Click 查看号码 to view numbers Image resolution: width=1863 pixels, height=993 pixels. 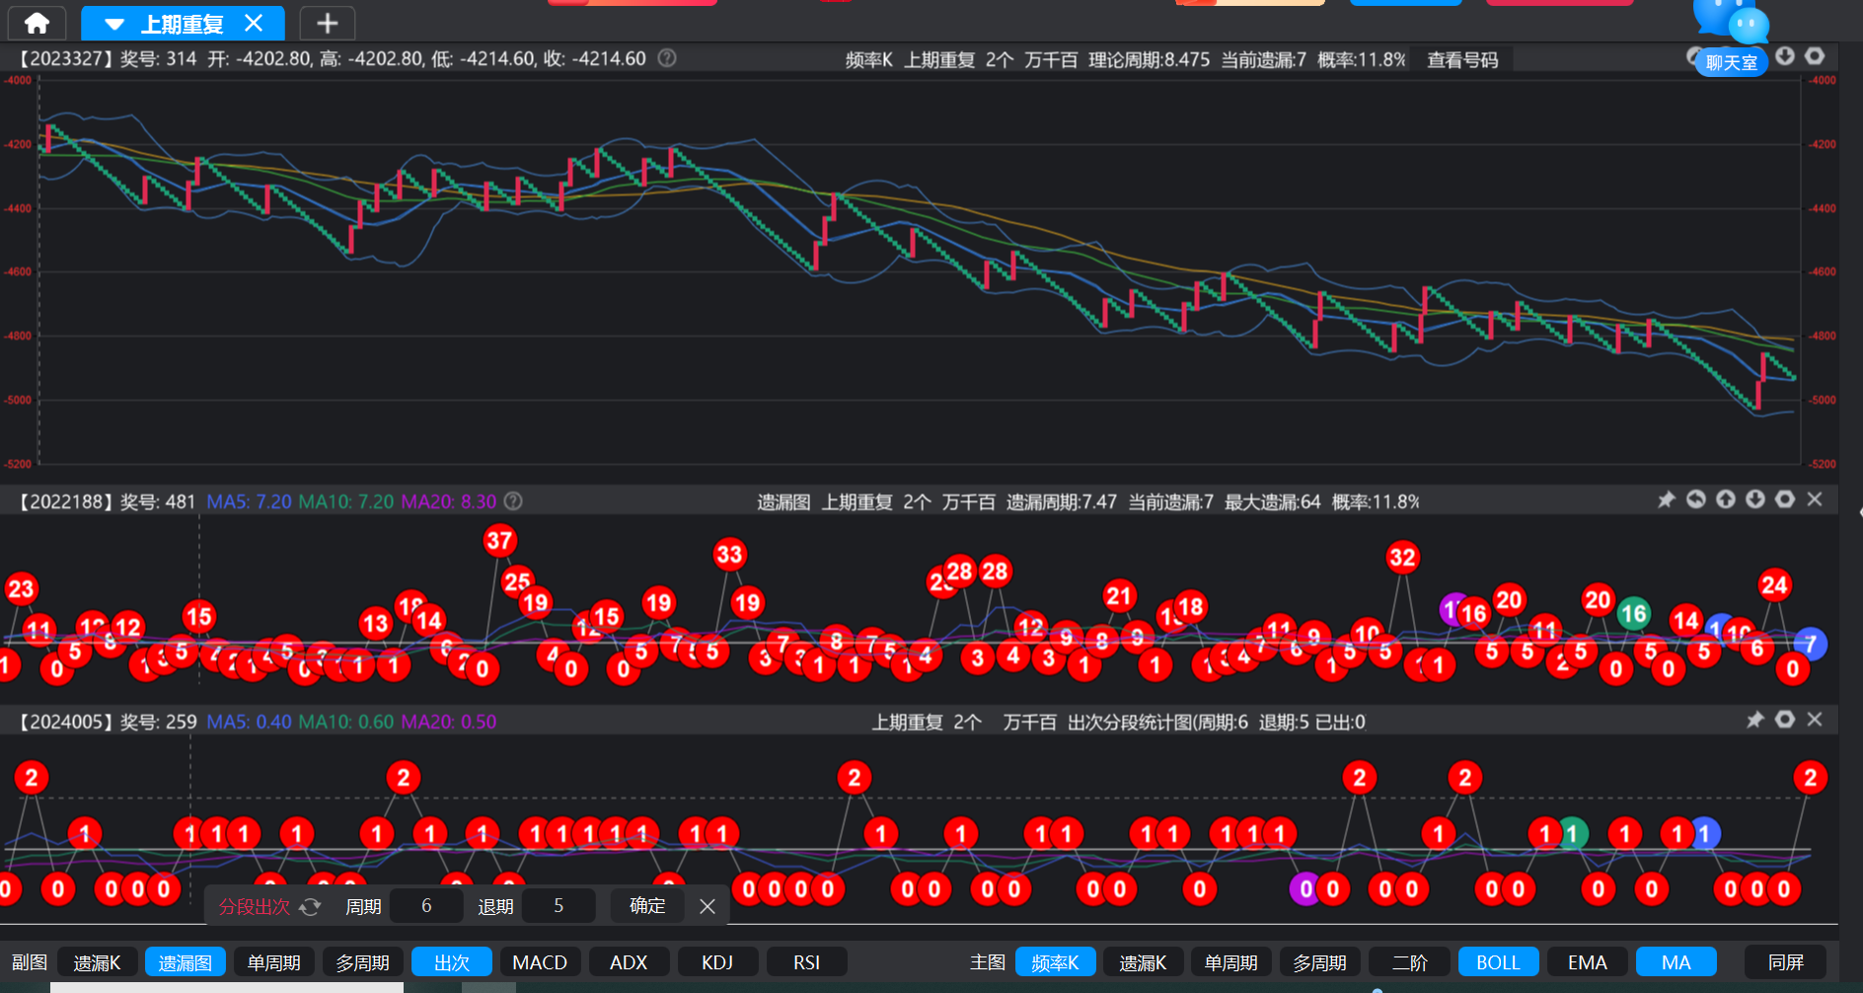[x=1462, y=60]
